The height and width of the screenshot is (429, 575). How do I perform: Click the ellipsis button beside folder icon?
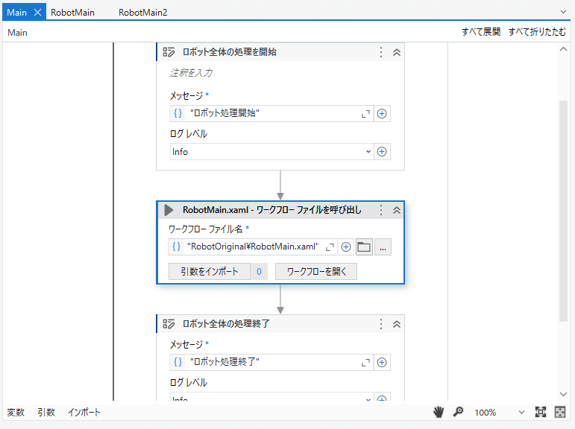[383, 247]
